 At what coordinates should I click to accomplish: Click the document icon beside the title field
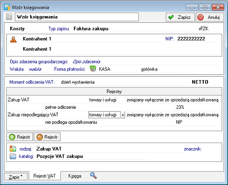pos(9,17)
